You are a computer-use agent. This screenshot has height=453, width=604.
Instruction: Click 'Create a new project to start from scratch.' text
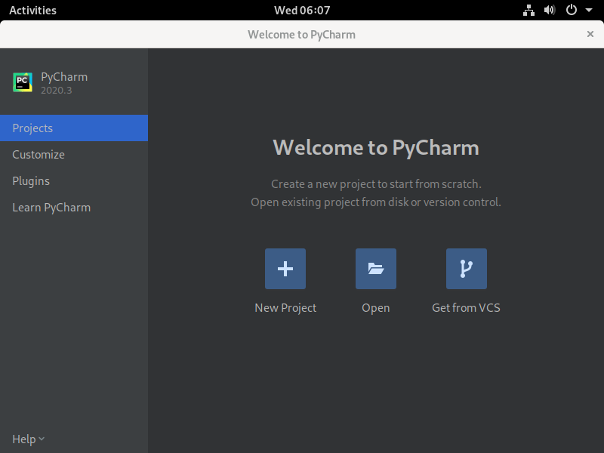376,184
